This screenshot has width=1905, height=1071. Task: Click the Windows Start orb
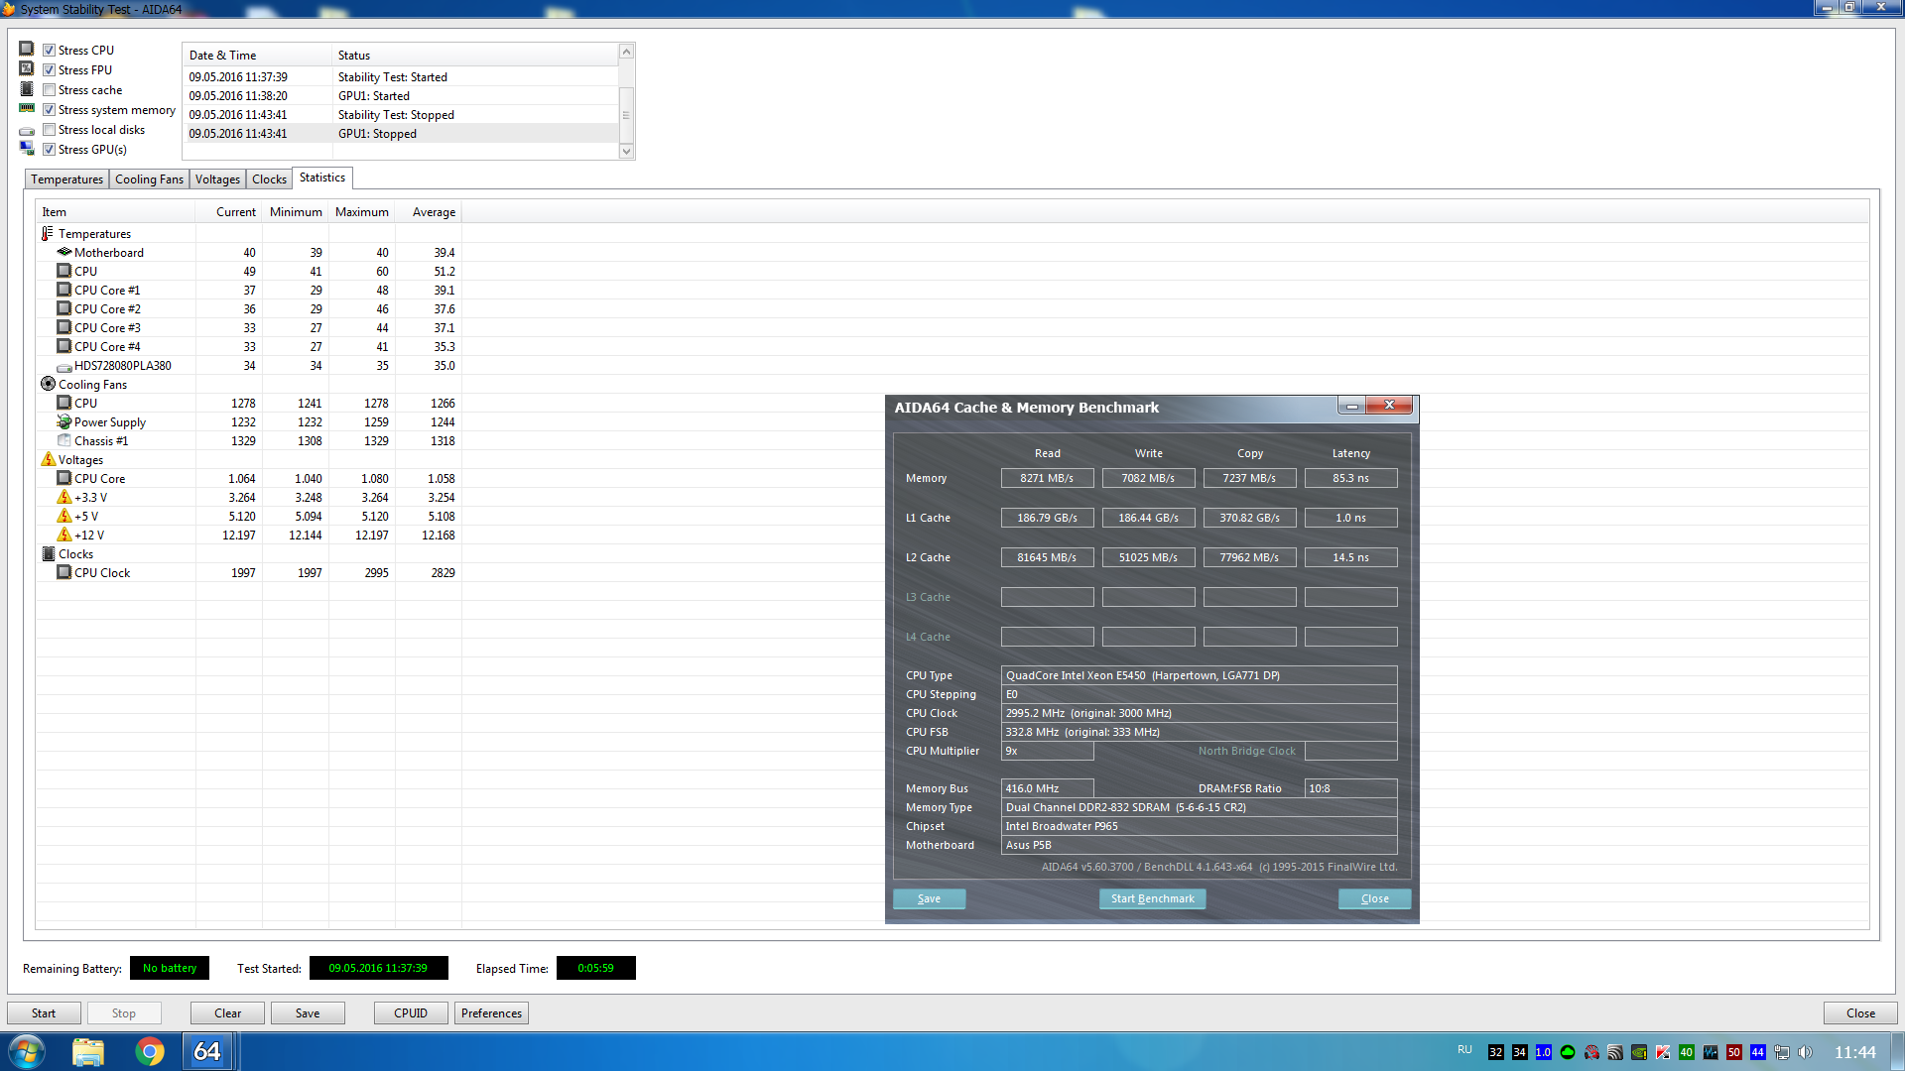[27, 1051]
